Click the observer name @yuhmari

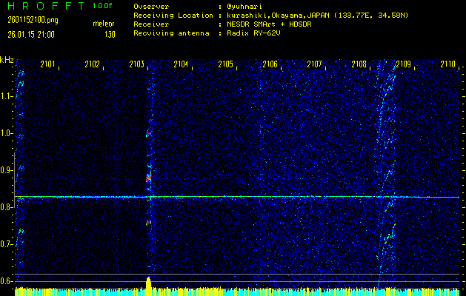point(244,7)
